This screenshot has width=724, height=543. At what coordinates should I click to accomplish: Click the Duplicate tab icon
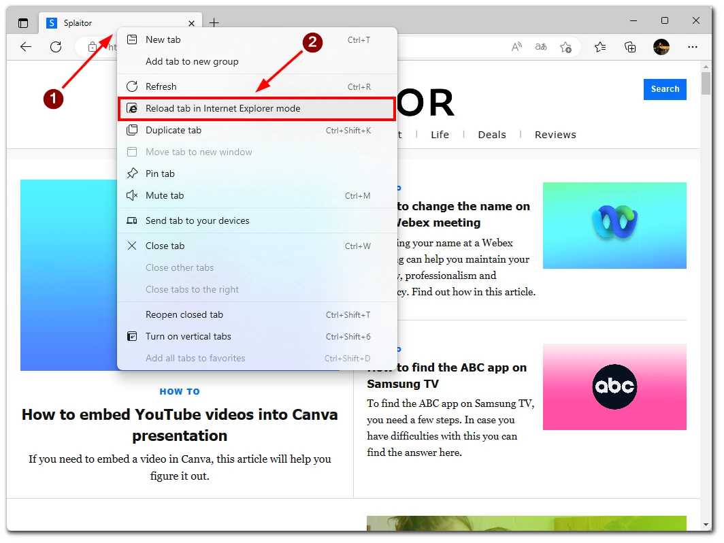point(132,130)
